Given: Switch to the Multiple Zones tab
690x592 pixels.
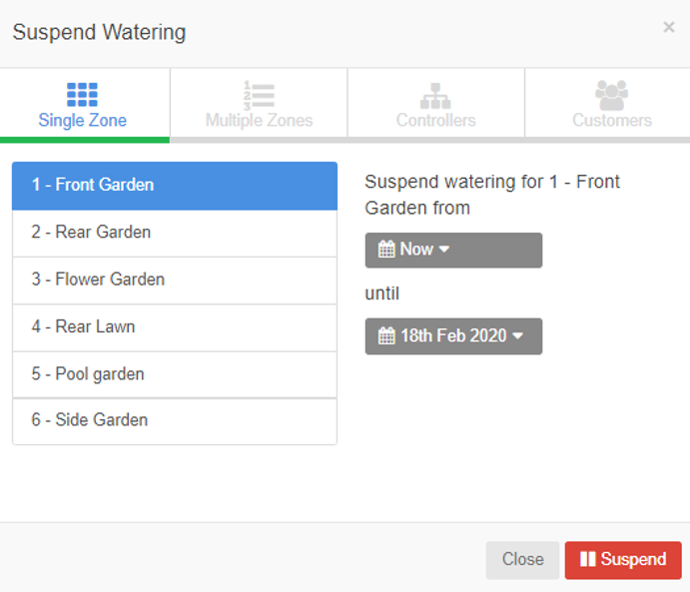Looking at the screenshot, I should pyautogui.click(x=260, y=105).
